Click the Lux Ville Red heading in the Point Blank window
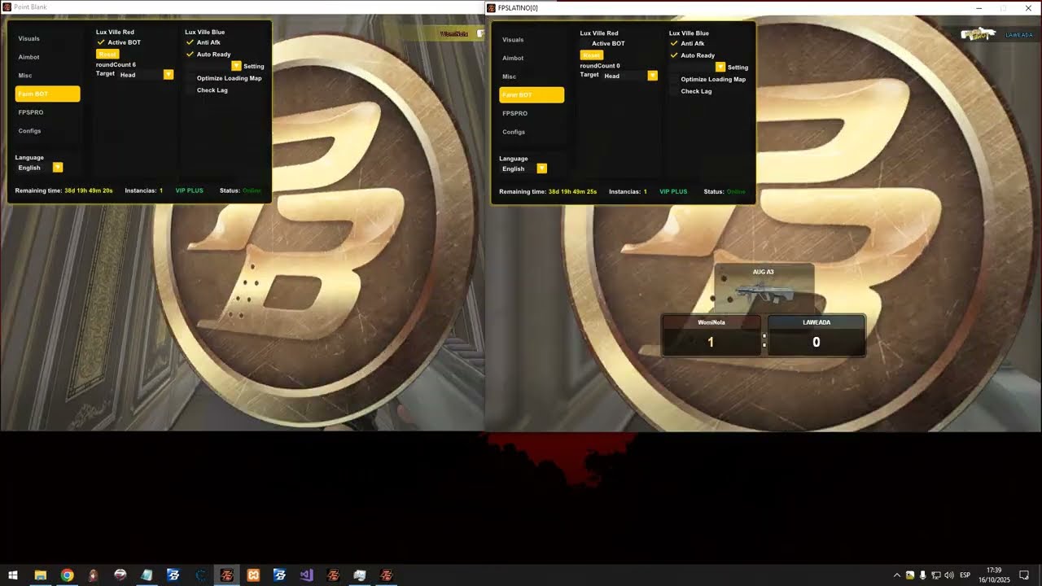The height and width of the screenshot is (586, 1042). [115, 33]
